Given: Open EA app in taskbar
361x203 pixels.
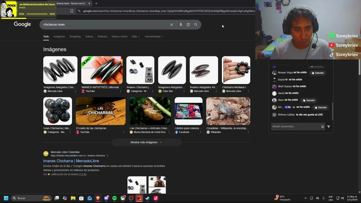Looking at the screenshot, I should coord(139,198).
